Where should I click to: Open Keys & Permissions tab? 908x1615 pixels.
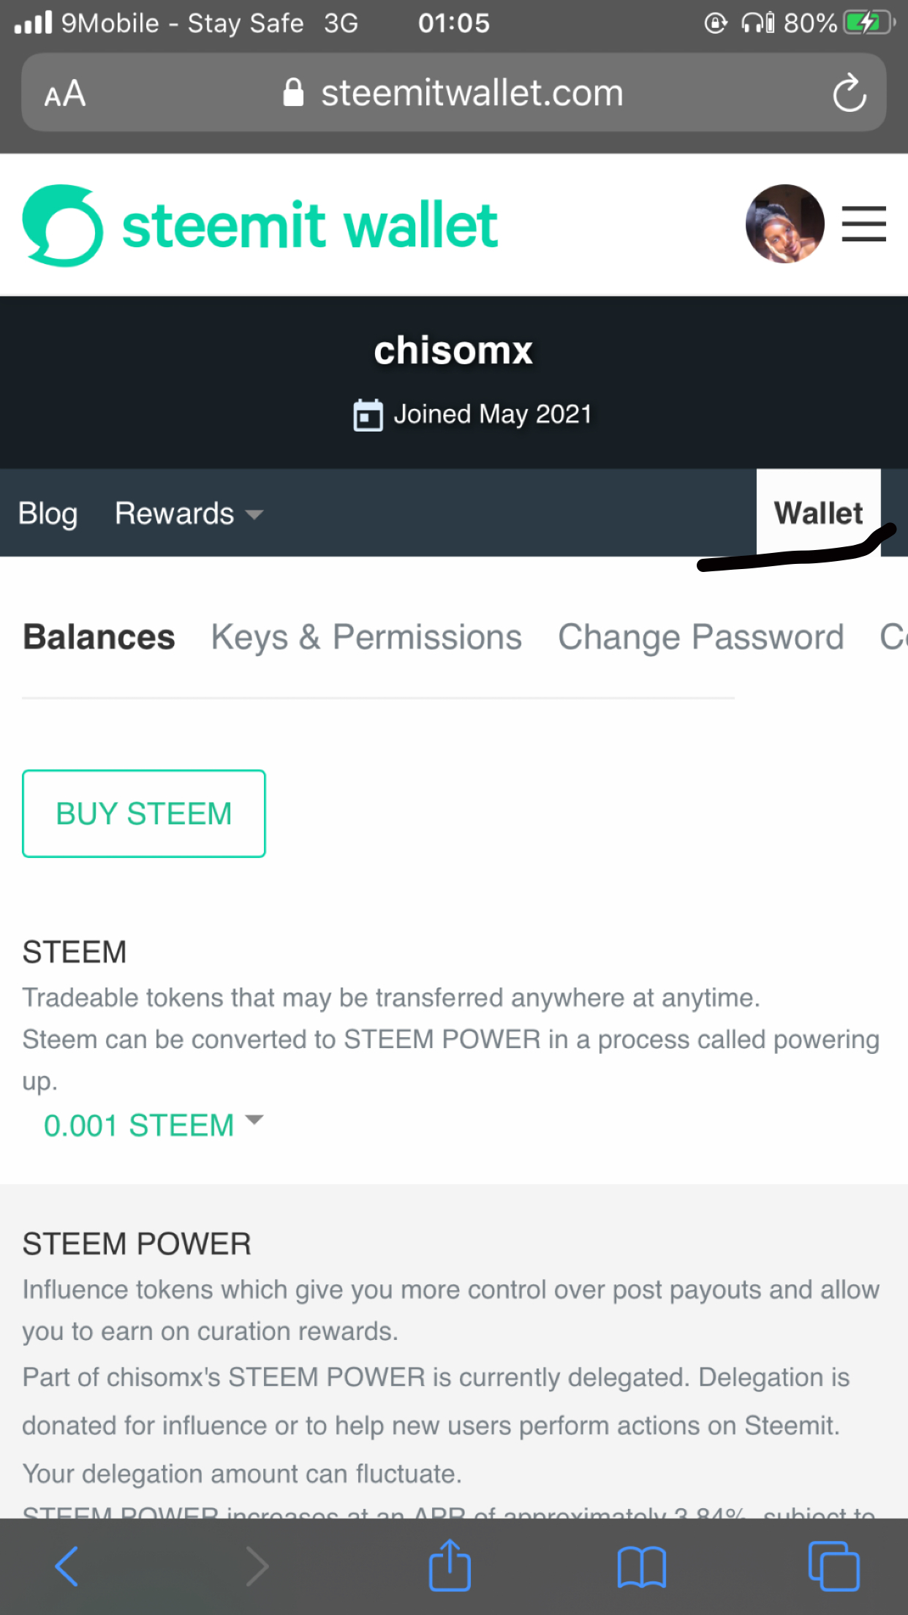coord(366,637)
